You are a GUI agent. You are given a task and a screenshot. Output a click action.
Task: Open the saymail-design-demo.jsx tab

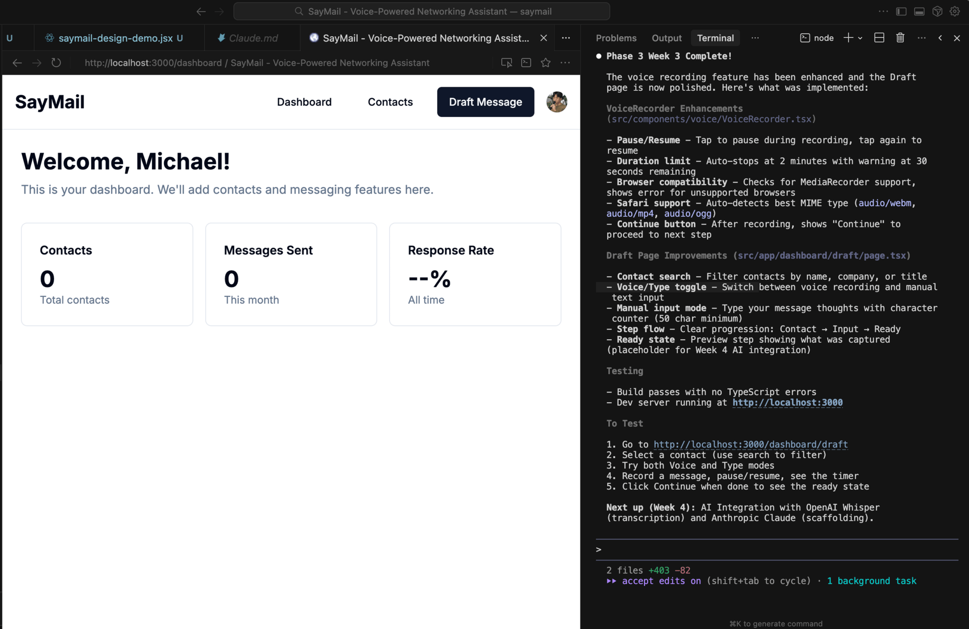(x=115, y=38)
